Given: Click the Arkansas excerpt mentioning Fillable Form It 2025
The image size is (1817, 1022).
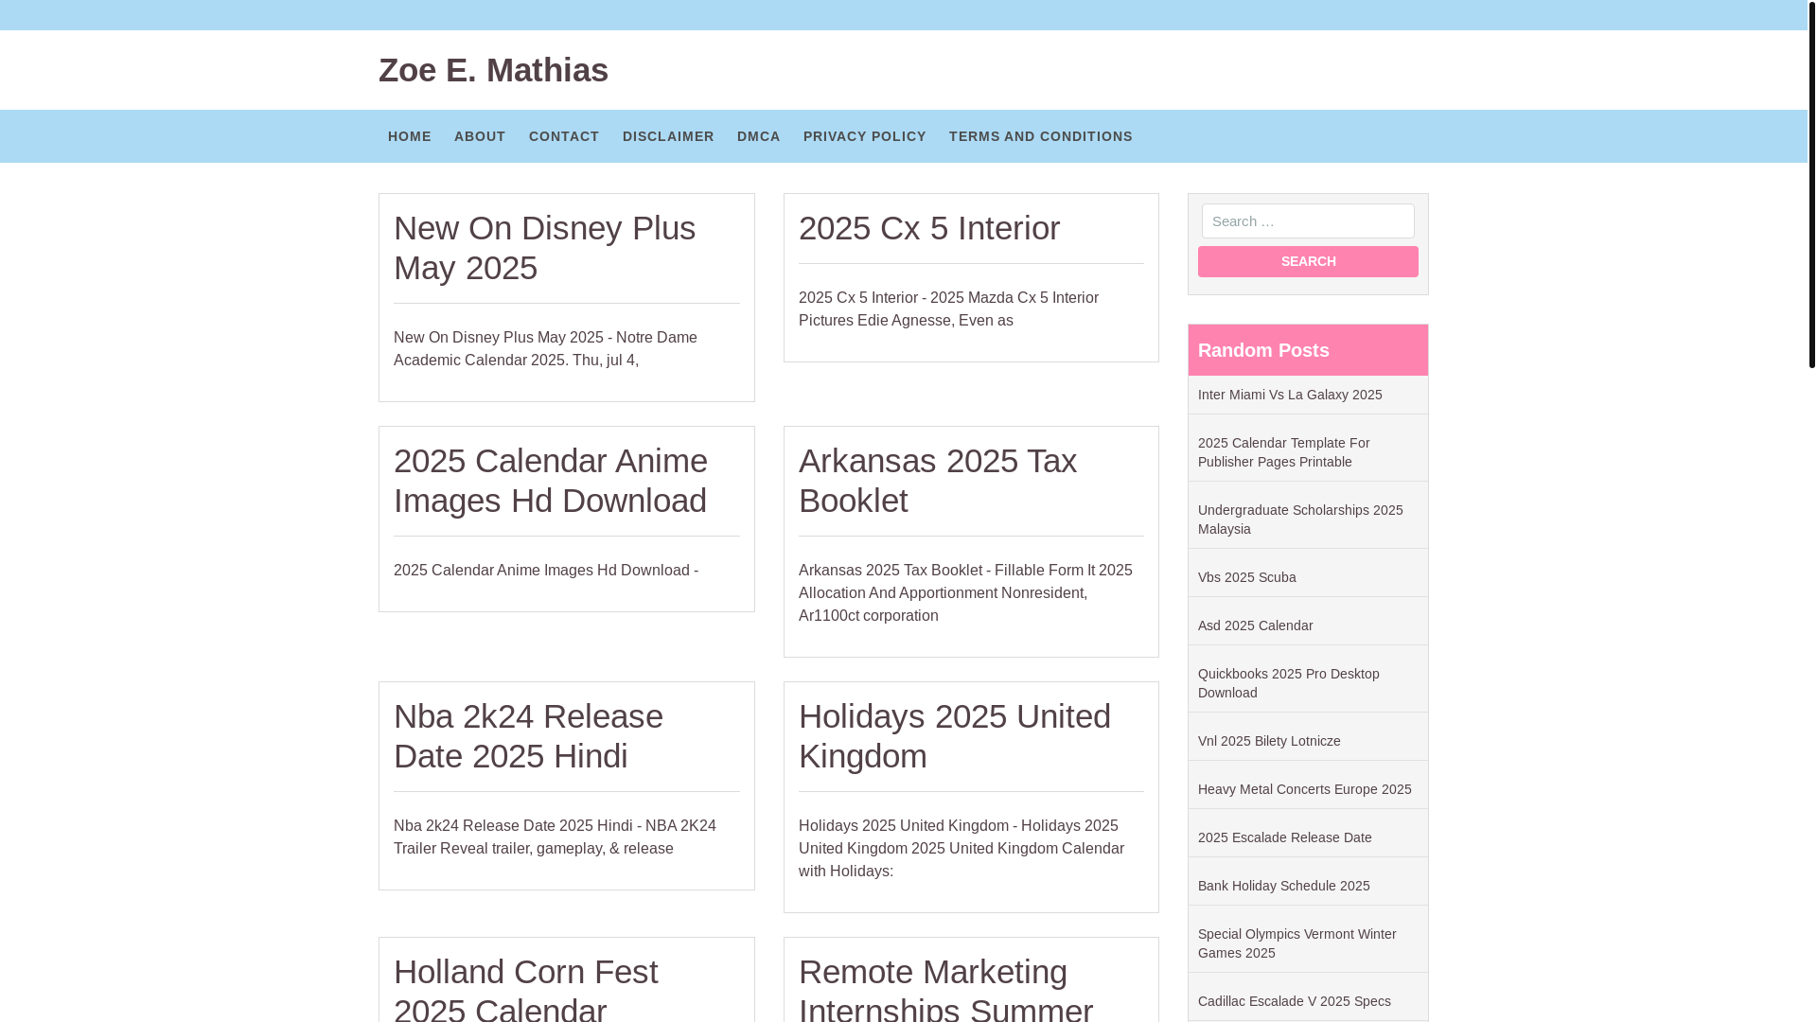Looking at the screenshot, I should [x=965, y=593].
